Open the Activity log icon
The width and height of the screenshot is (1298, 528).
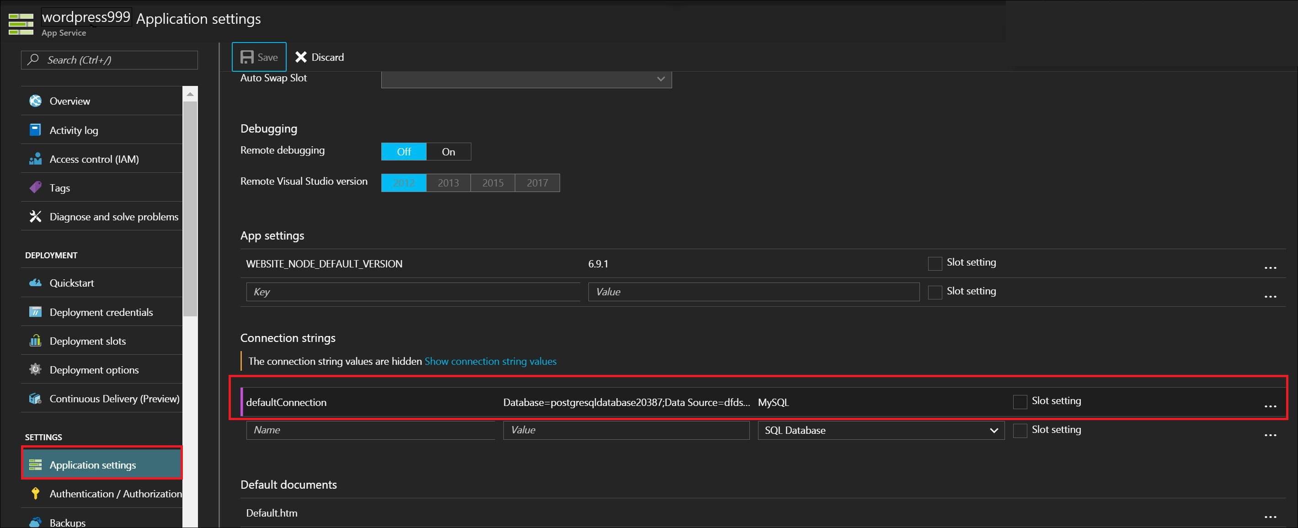click(x=35, y=130)
